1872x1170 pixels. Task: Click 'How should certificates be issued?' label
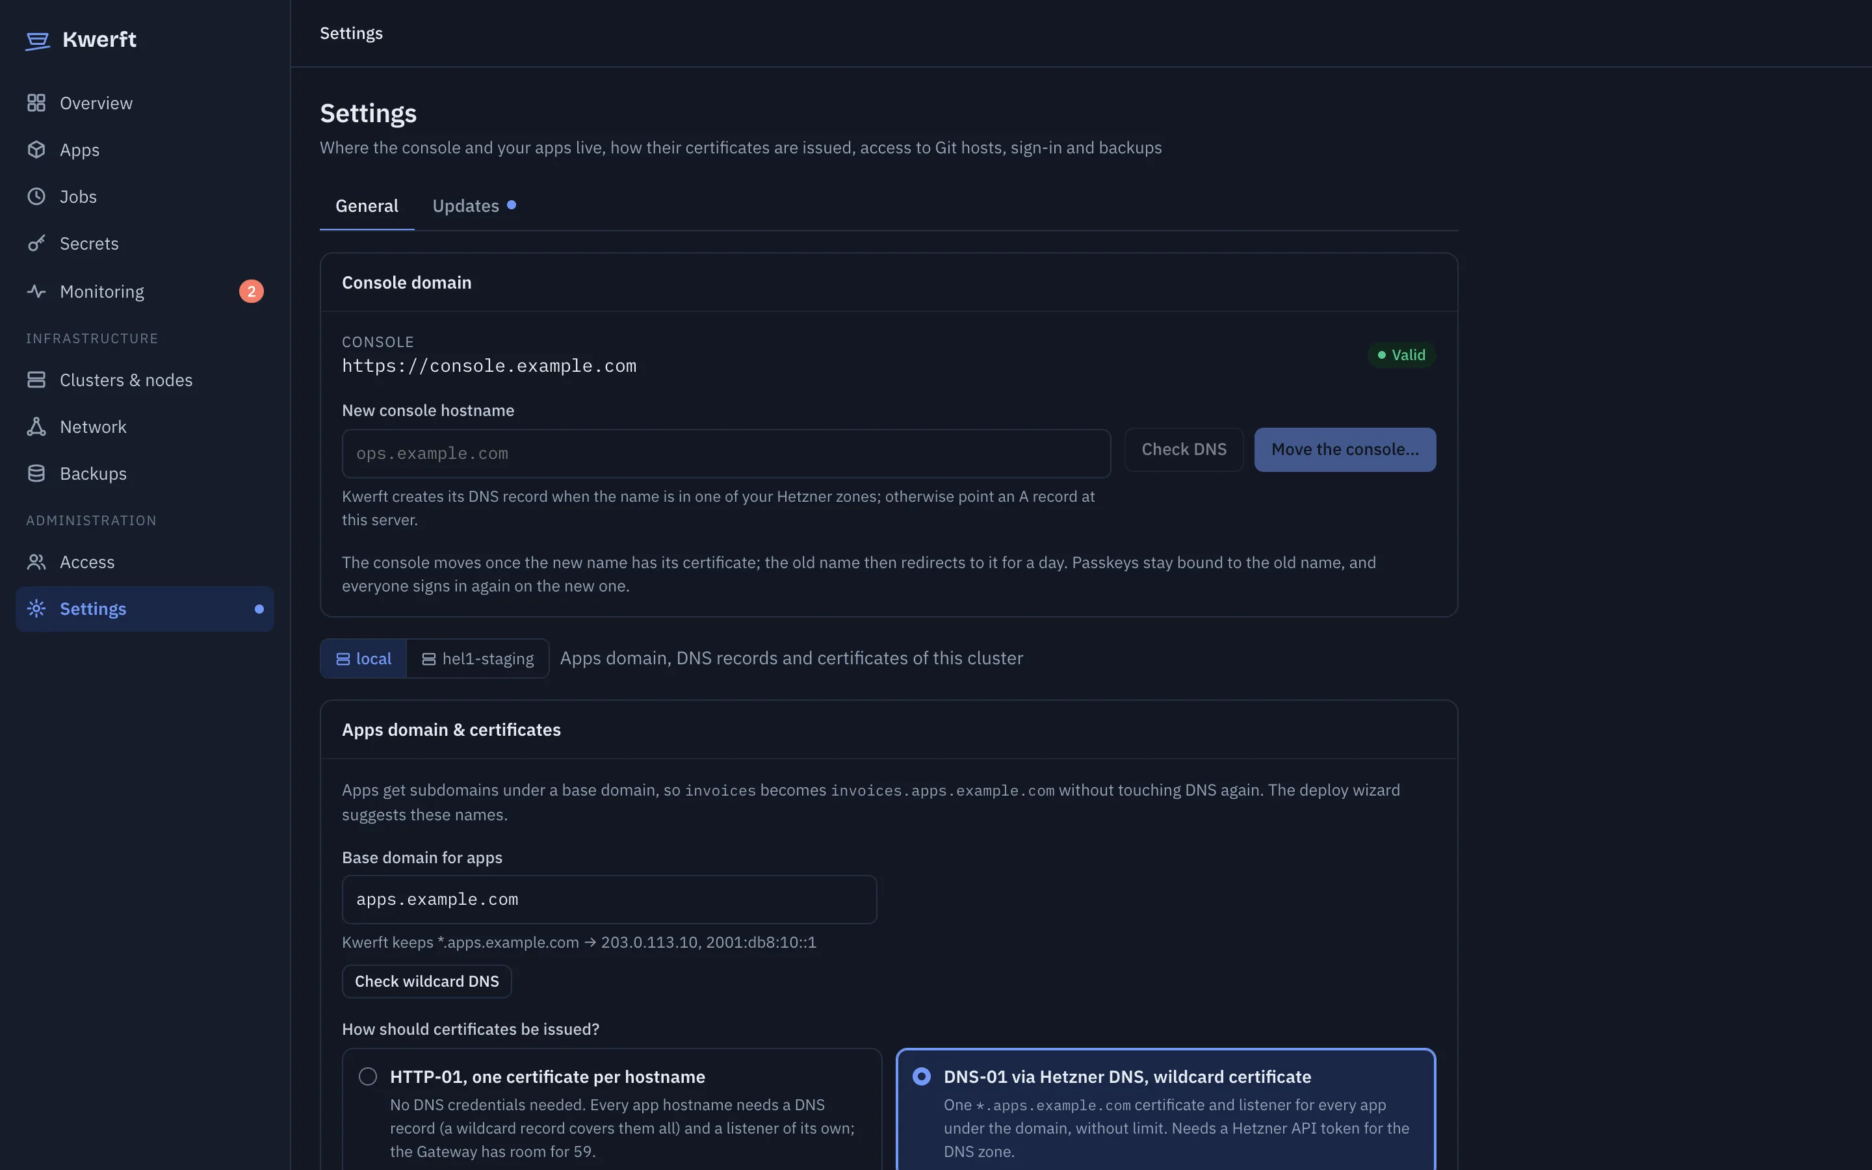(471, 1029)
